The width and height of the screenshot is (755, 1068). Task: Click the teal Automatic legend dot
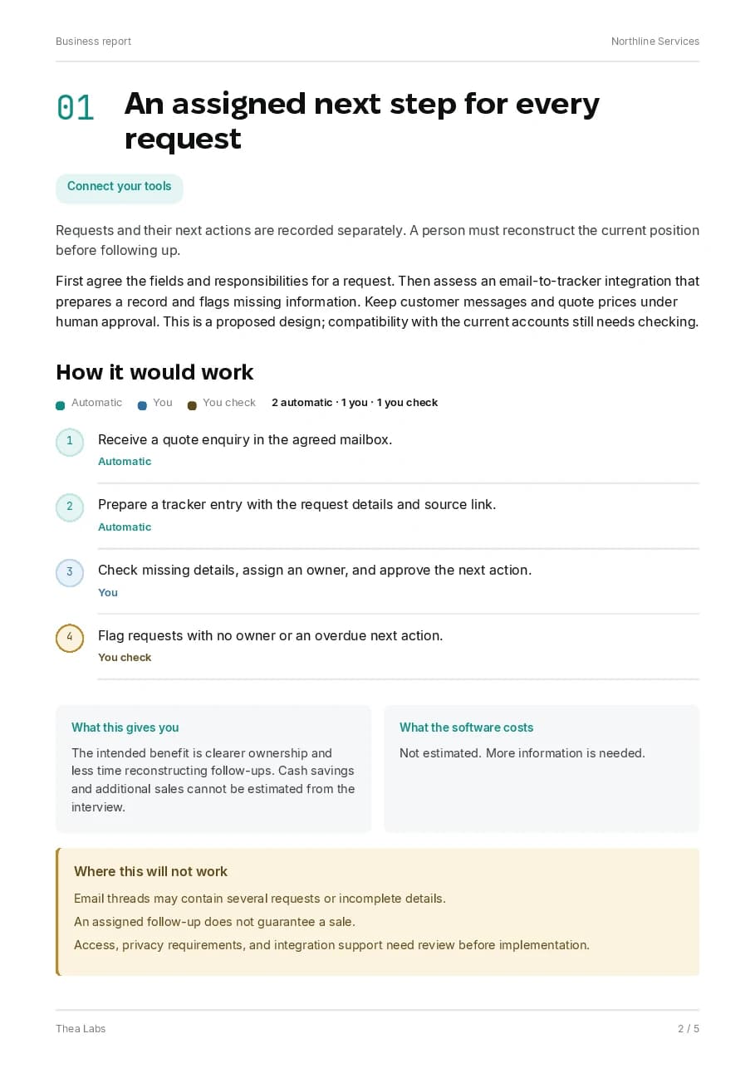[x=60, y=405]
